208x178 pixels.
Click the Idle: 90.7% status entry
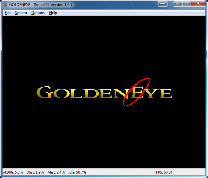(77, 172)
